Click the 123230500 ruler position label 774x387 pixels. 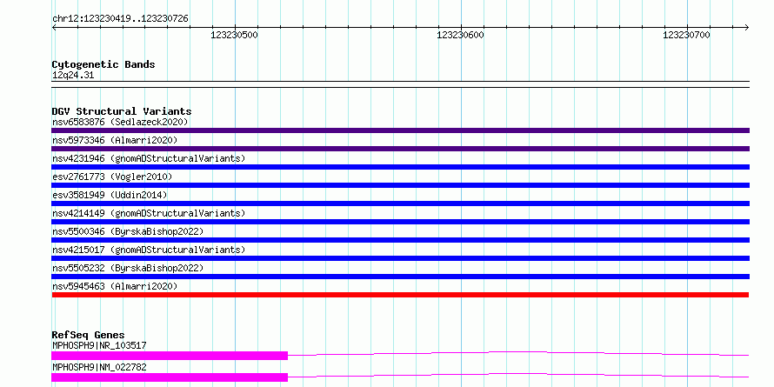(234, 35)
